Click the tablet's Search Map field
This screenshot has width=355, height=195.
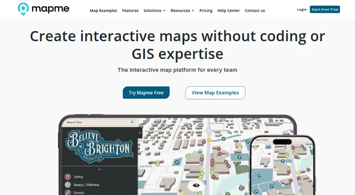[99, 122]
